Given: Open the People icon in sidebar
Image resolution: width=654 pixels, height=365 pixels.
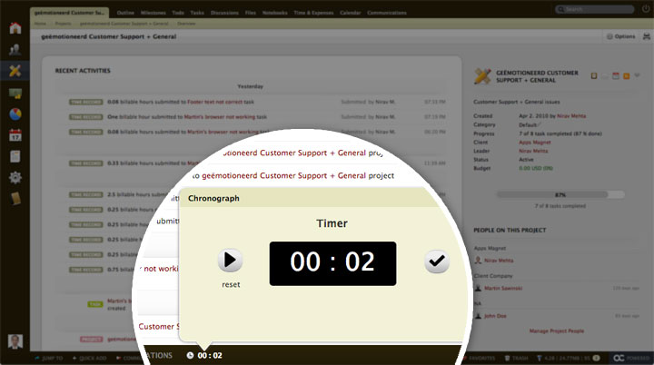Looking at the screenshot, I should [x=15, y=50].
